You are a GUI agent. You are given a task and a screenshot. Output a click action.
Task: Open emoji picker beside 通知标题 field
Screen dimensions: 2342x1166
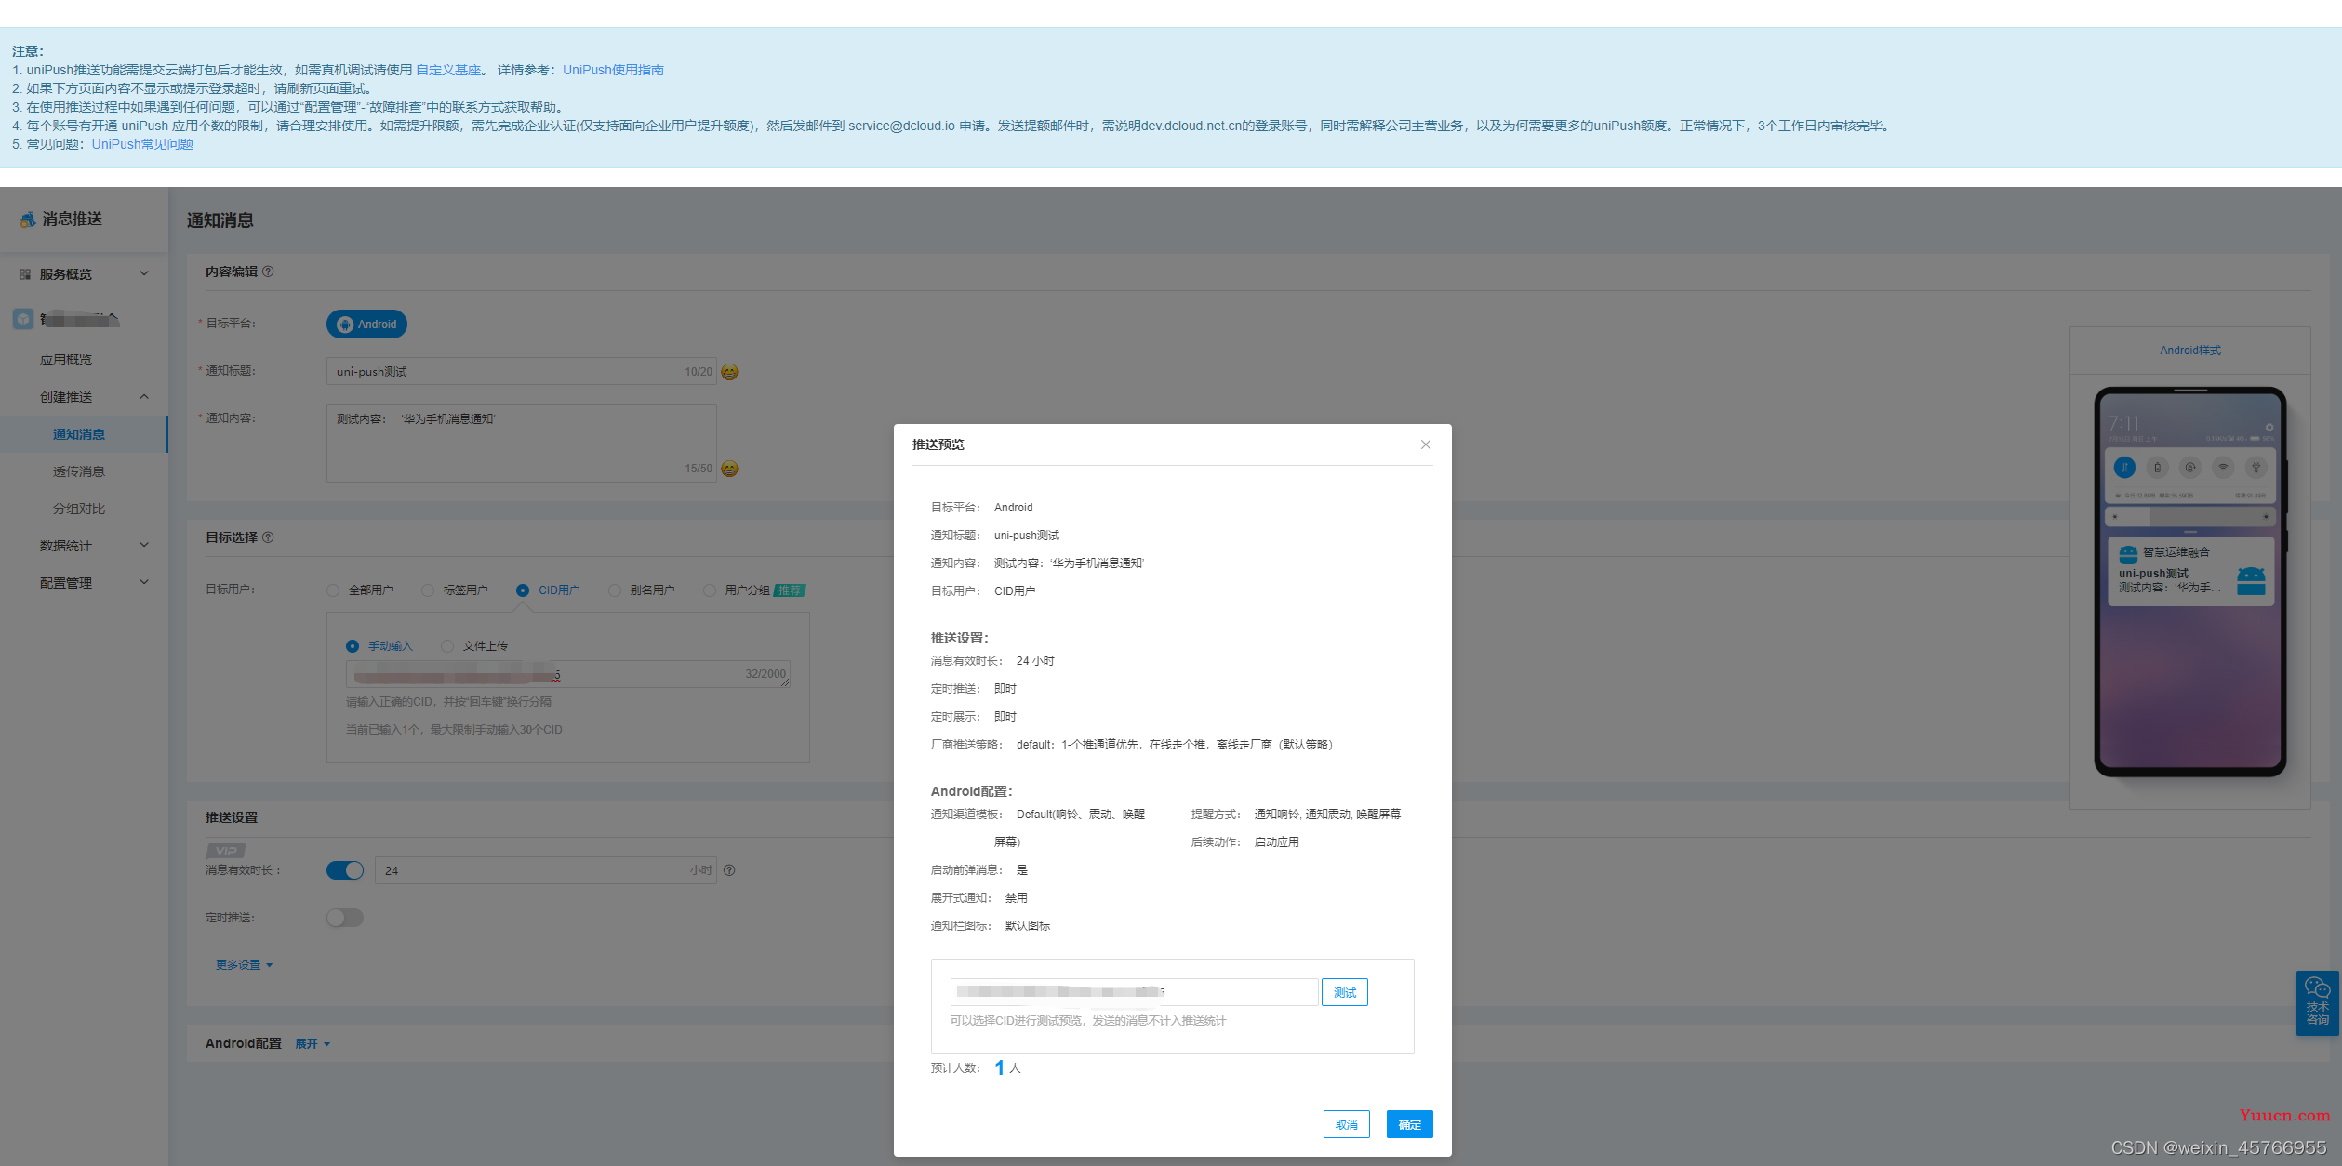point(730,372)
